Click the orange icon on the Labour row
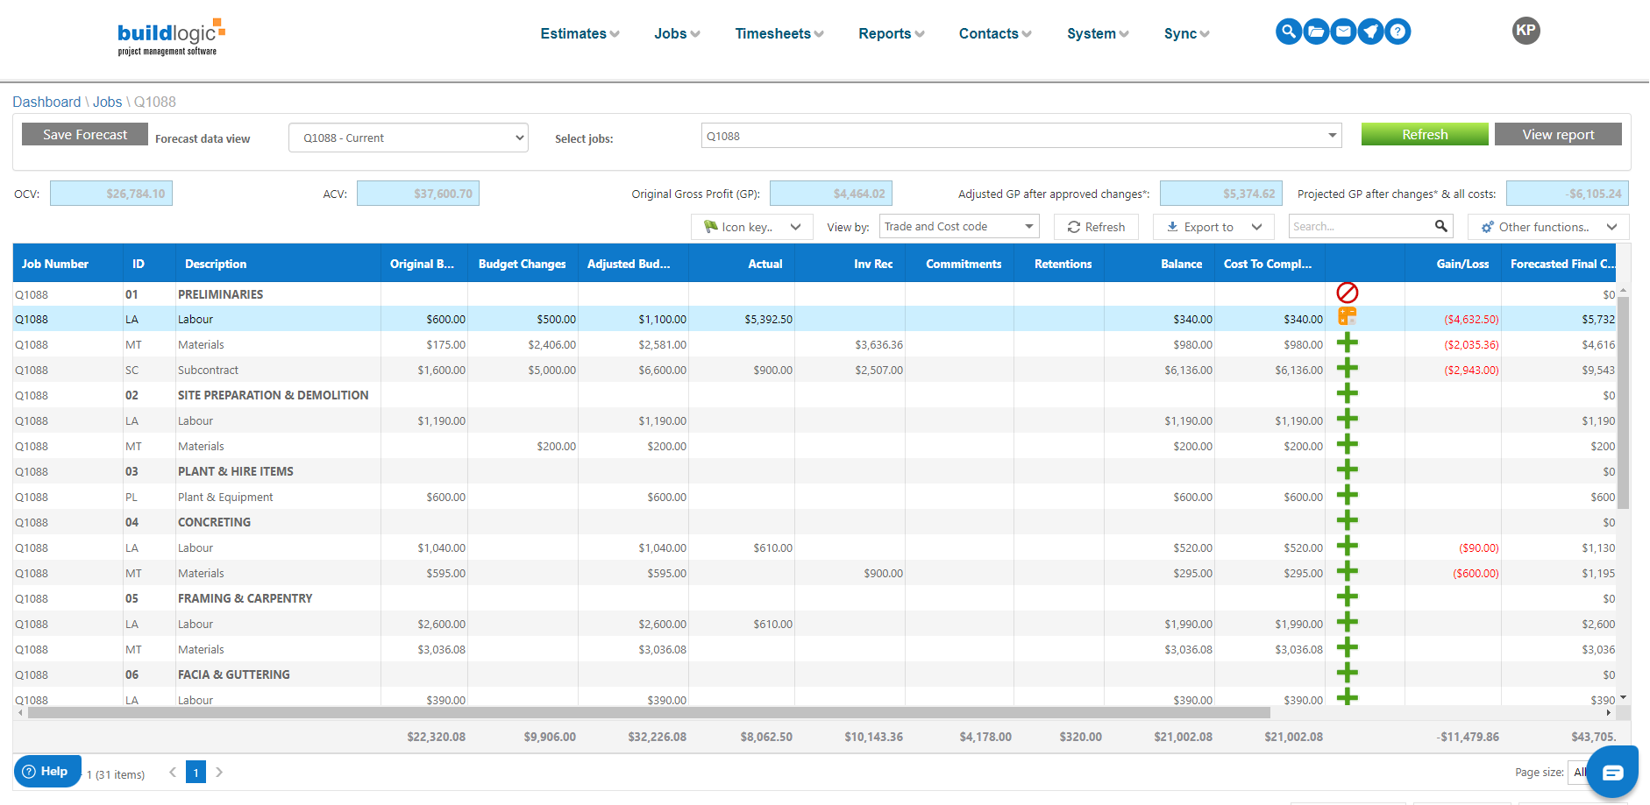Viewport: 1650px width, 805px height. [1348, 317]
